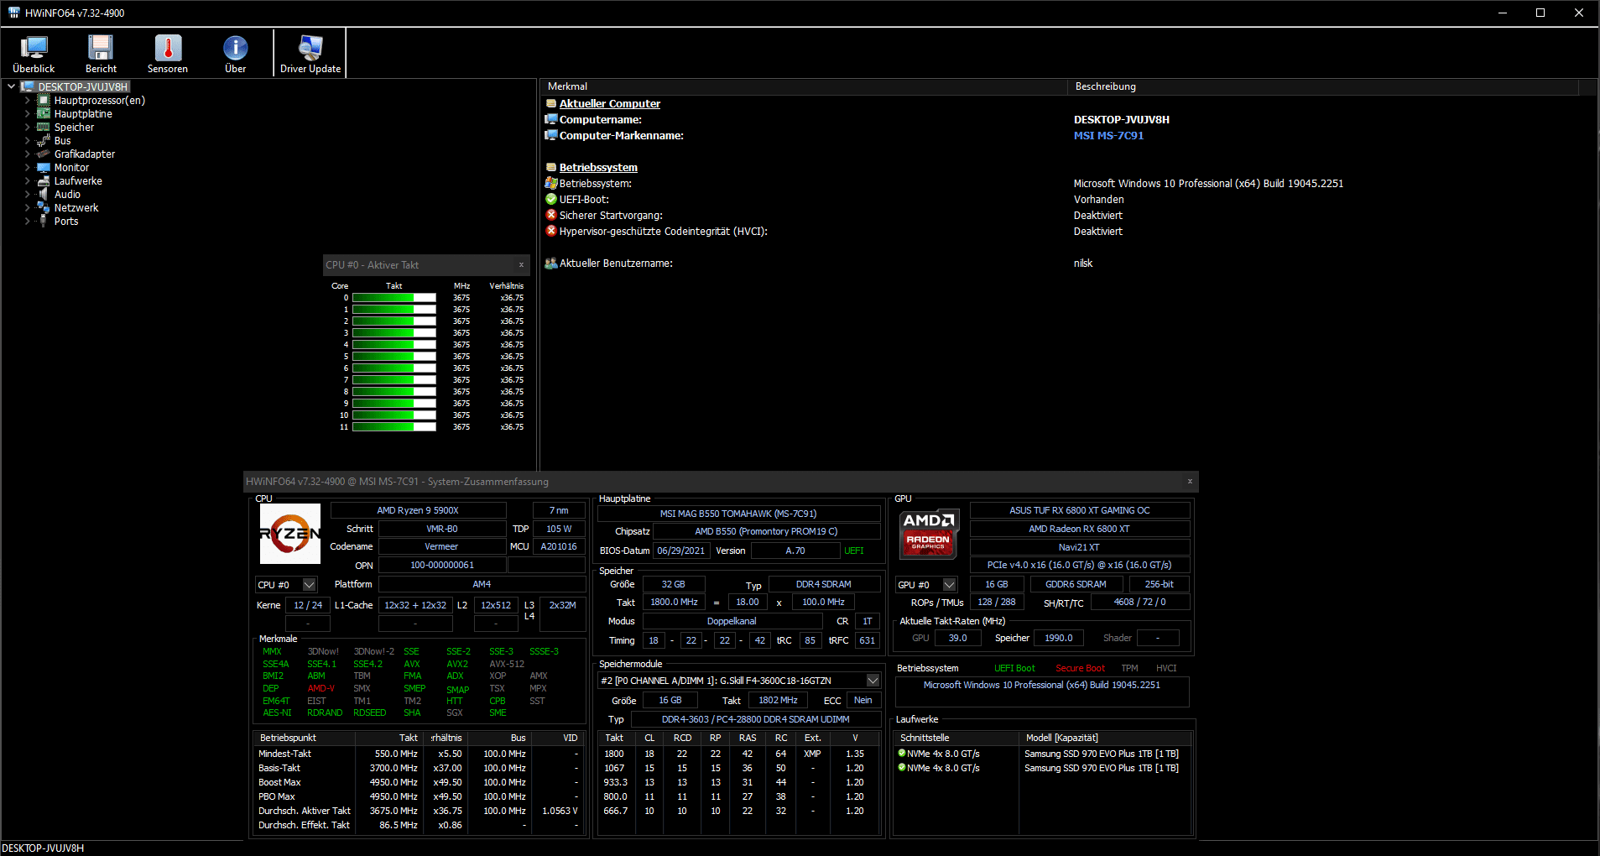Viewport: 1600px width, 856px height.
Task: Open the Überblick summary toolbar icon
Action: 34,48
